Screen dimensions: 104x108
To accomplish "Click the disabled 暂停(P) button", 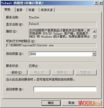I will 63,72.
